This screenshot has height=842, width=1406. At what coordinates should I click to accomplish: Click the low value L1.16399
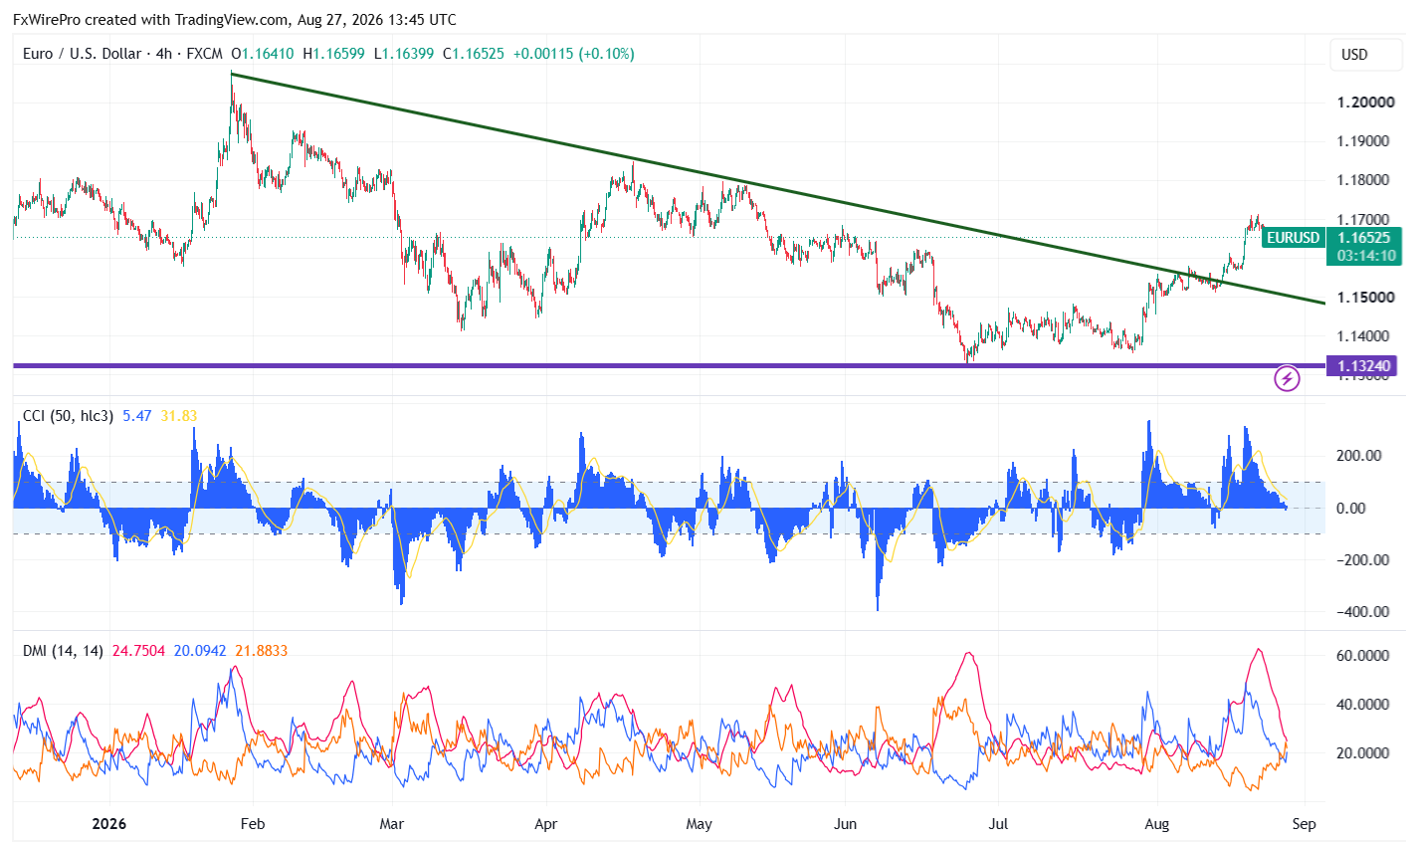tap(404, 54)
